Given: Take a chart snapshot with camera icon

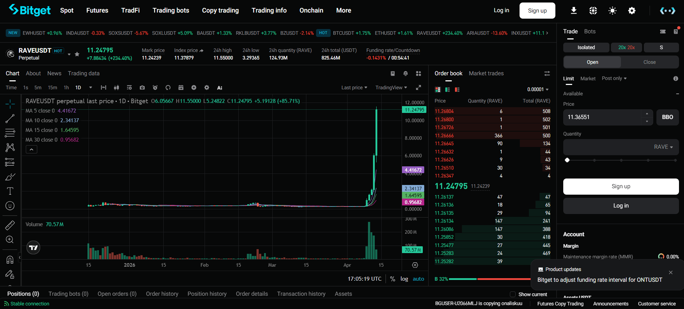Looking at the screenshot, I should (x=142, y=87).
